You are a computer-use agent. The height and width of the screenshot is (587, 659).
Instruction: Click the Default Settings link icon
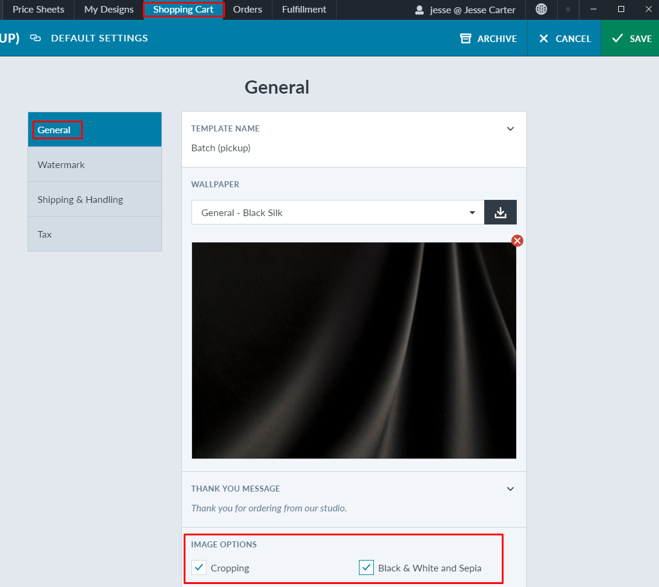tap(35, 38)
